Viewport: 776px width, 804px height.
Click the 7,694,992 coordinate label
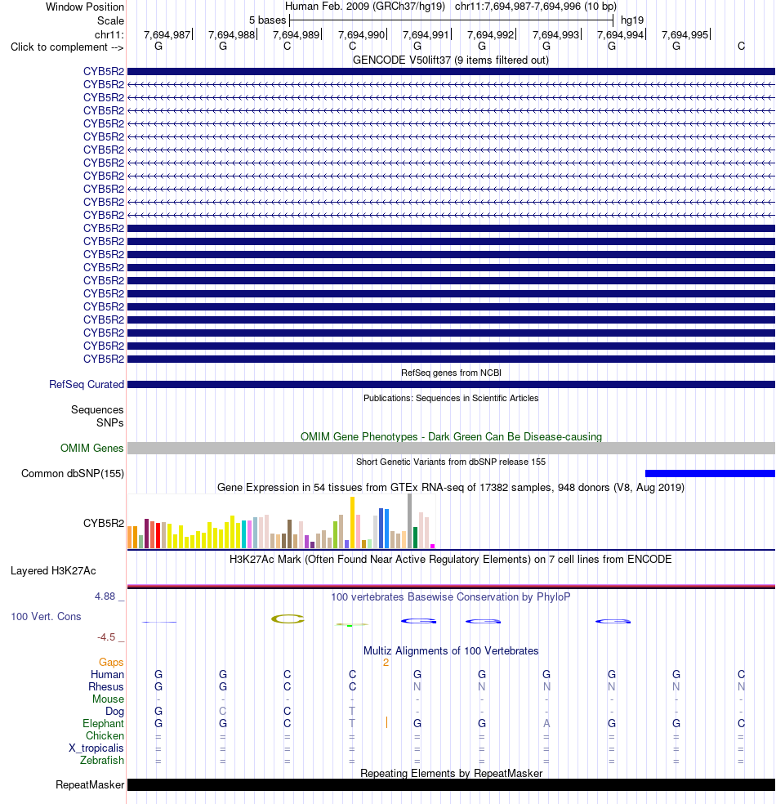(x=490, y=34)
